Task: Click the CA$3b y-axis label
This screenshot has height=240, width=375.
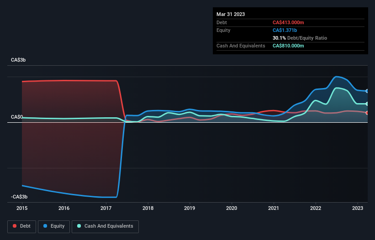Action: coord(18,60)
